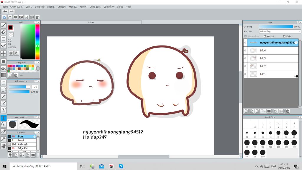Viewport: 302px width, 170px height.
Task: Click Windows search box on taskbar
Action: pos(43,166)
